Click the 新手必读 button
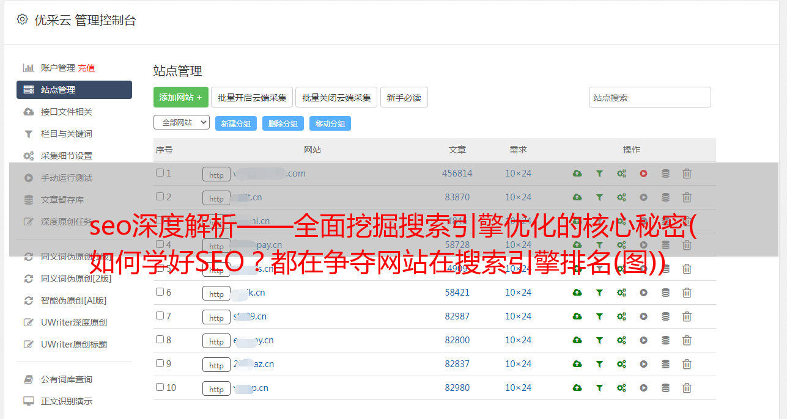The width and height of the screenshot is (787, 419). pyautogui.click(x=404, y=97)
